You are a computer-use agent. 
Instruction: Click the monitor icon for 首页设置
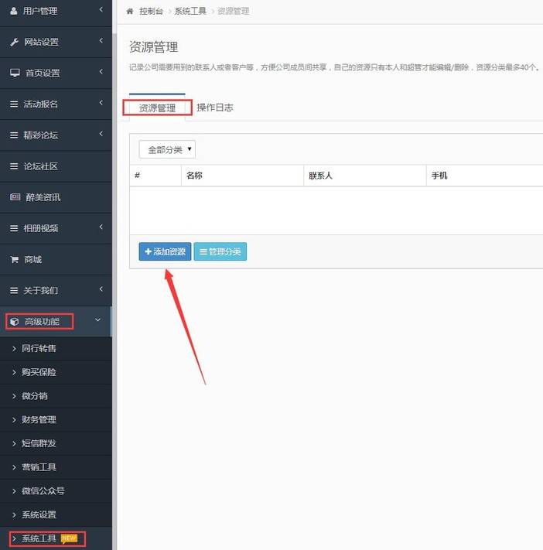14,73
